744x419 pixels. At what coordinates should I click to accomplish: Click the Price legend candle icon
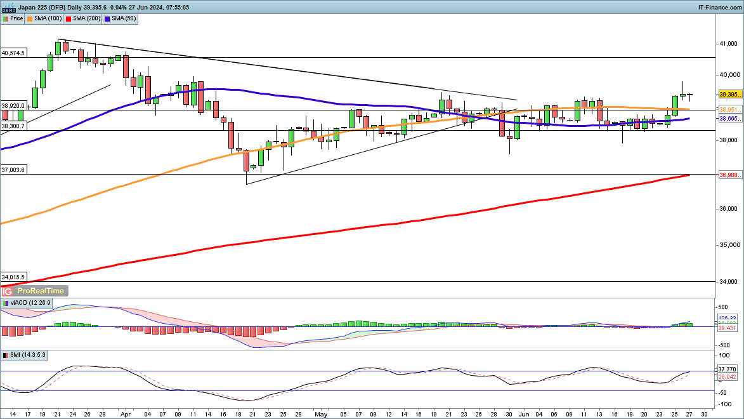coord(5,19)
